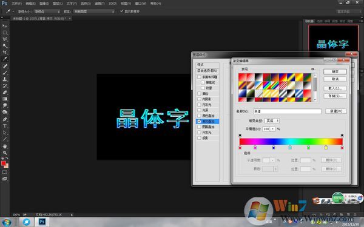Select the Crop tool

[x=5, y=52]
